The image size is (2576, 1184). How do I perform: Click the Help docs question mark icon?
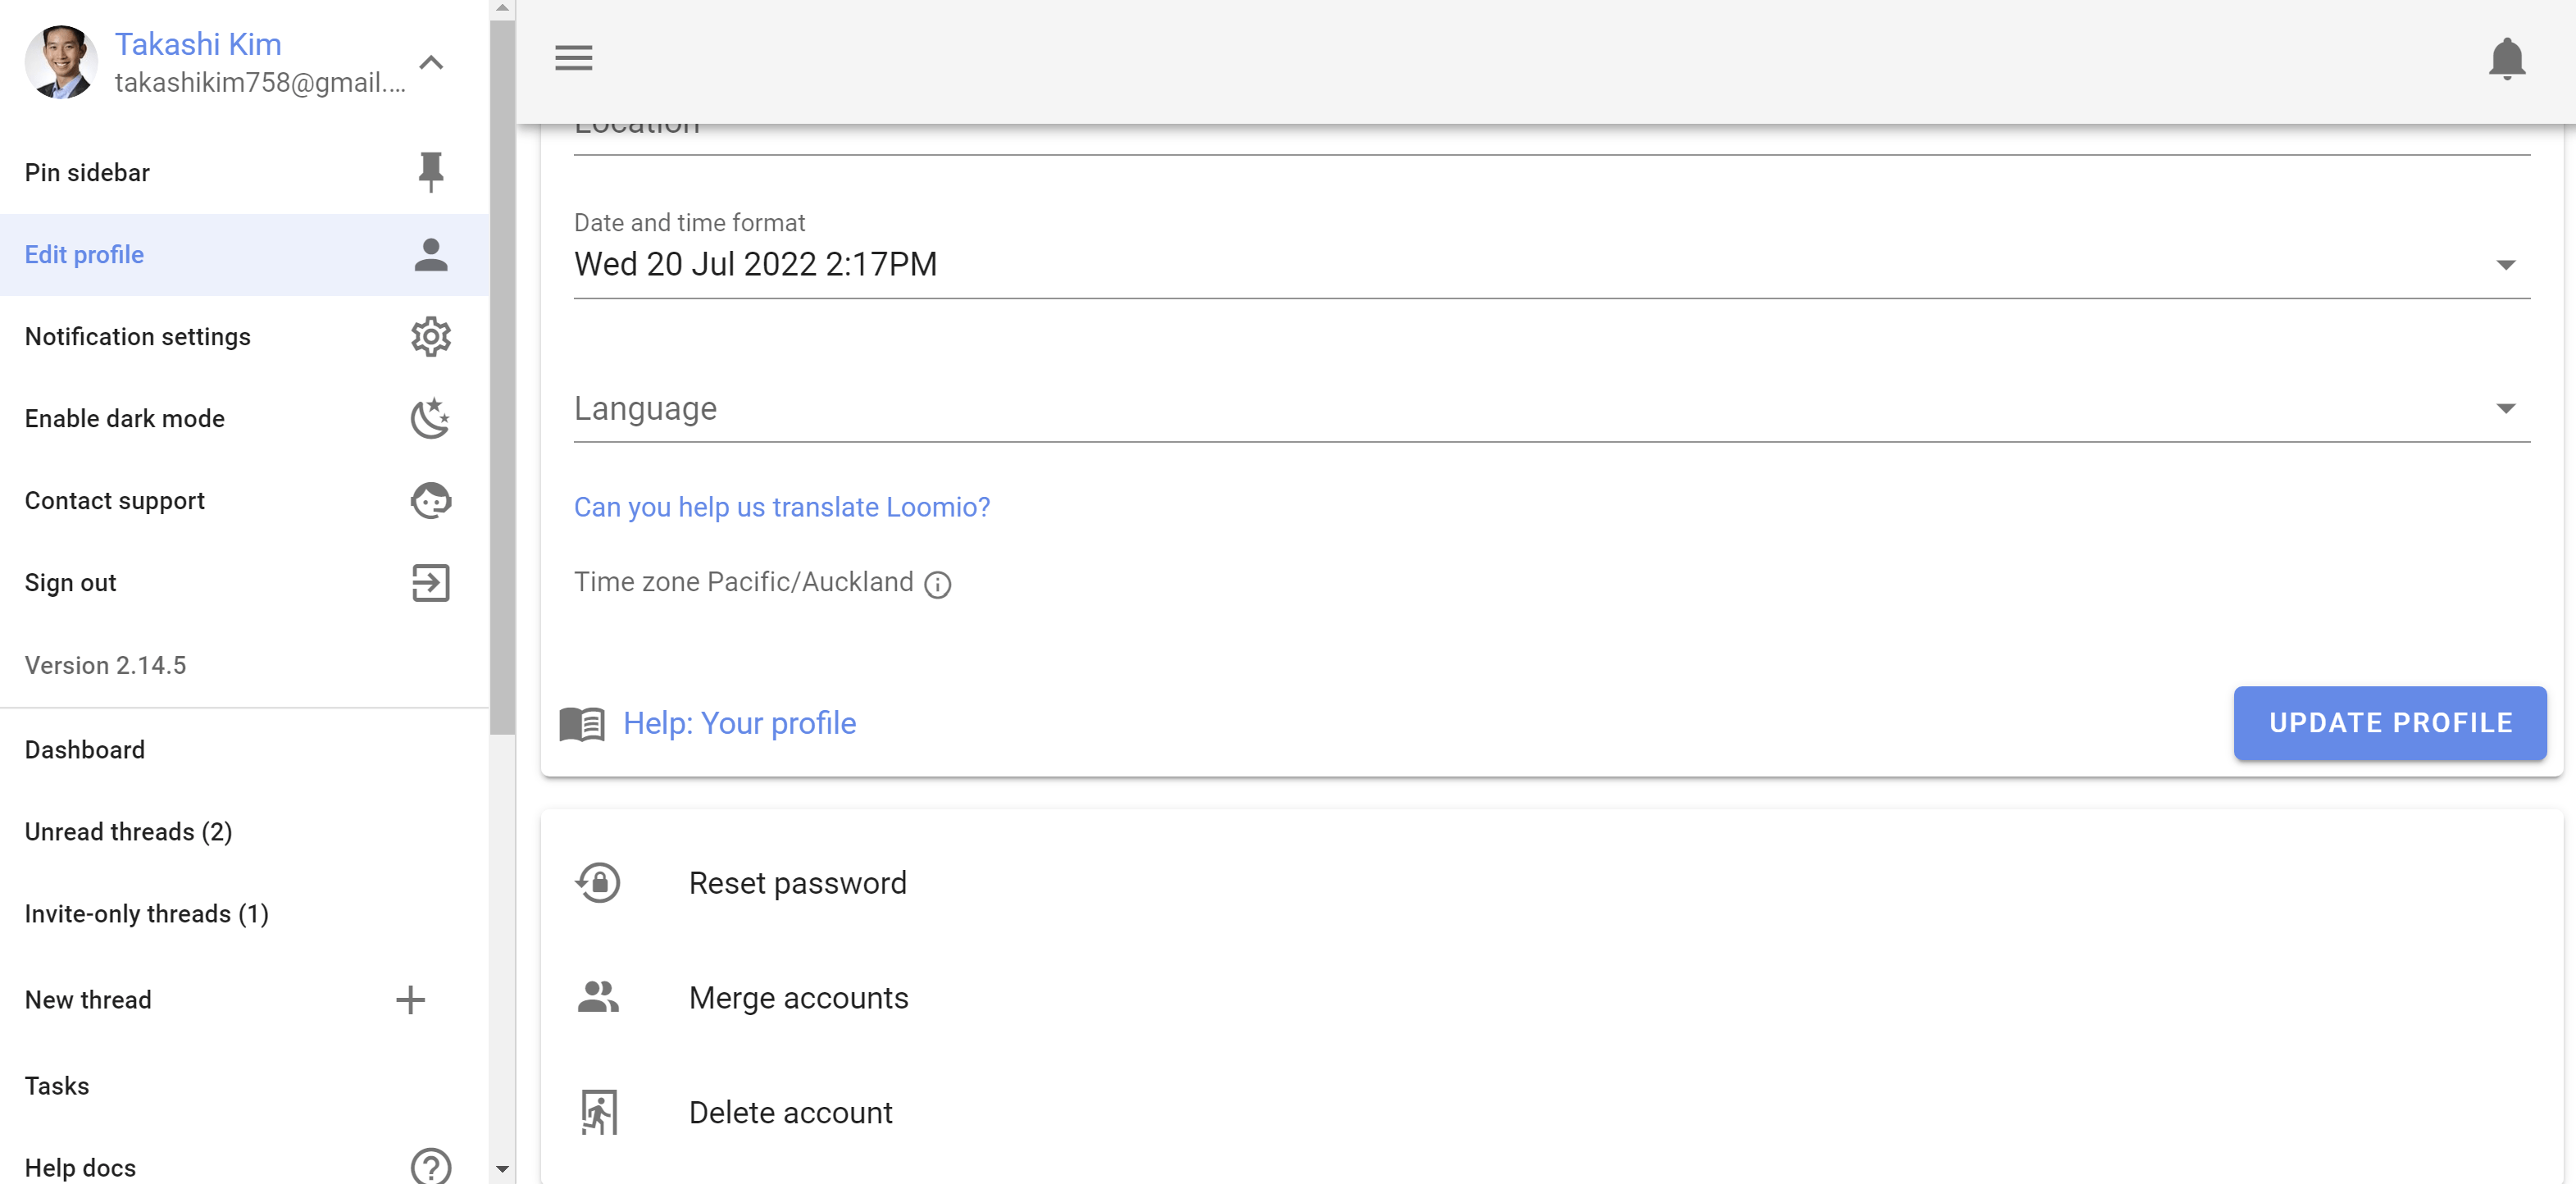coord(430,1166)
